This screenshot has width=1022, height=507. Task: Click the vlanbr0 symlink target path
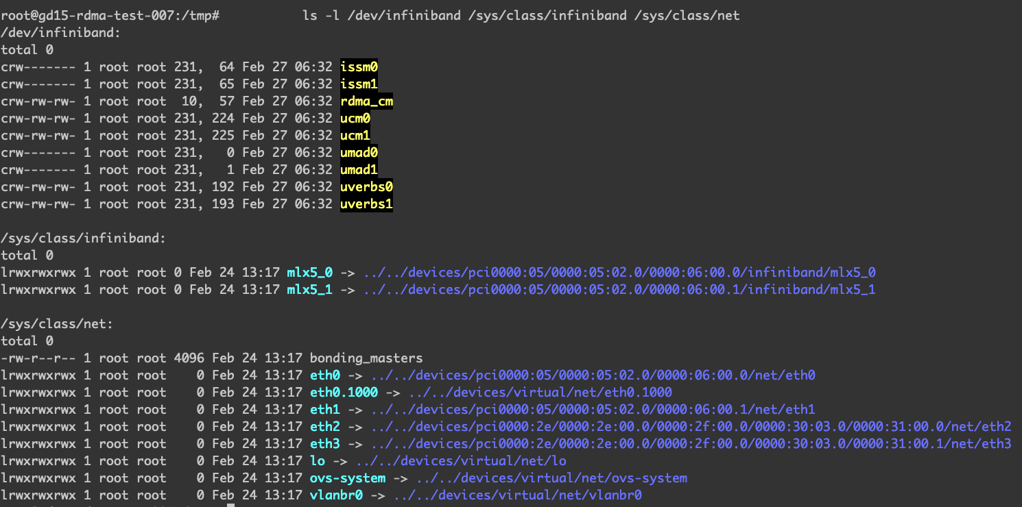pyautogui.click(x=518, y=495)
